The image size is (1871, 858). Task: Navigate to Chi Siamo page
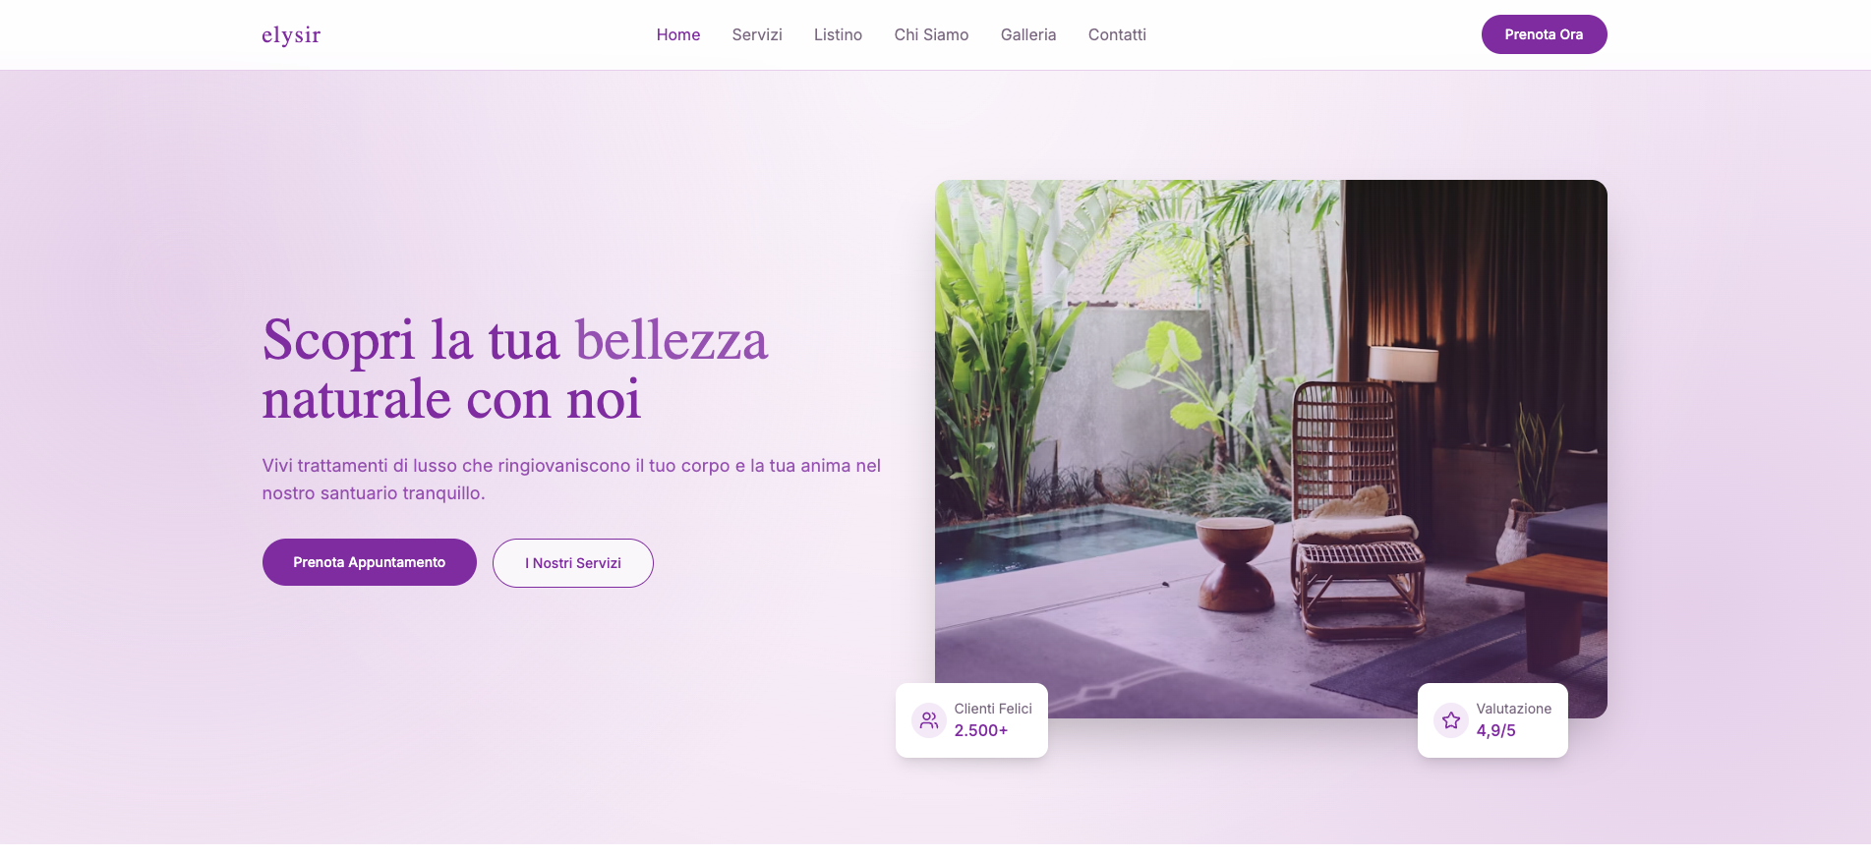[931, 34]
